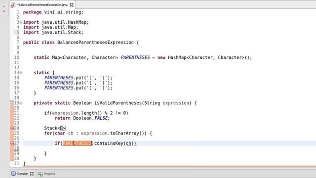This screenshot has height=178, width=316.
Task: Select the BalancedParenthesesExpression.java editor tab
Action: click(x=42, y=4)
